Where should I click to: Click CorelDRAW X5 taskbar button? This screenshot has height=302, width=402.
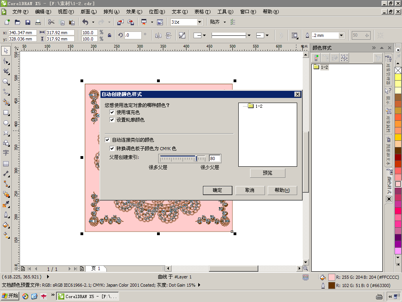[x=88, y=296]
